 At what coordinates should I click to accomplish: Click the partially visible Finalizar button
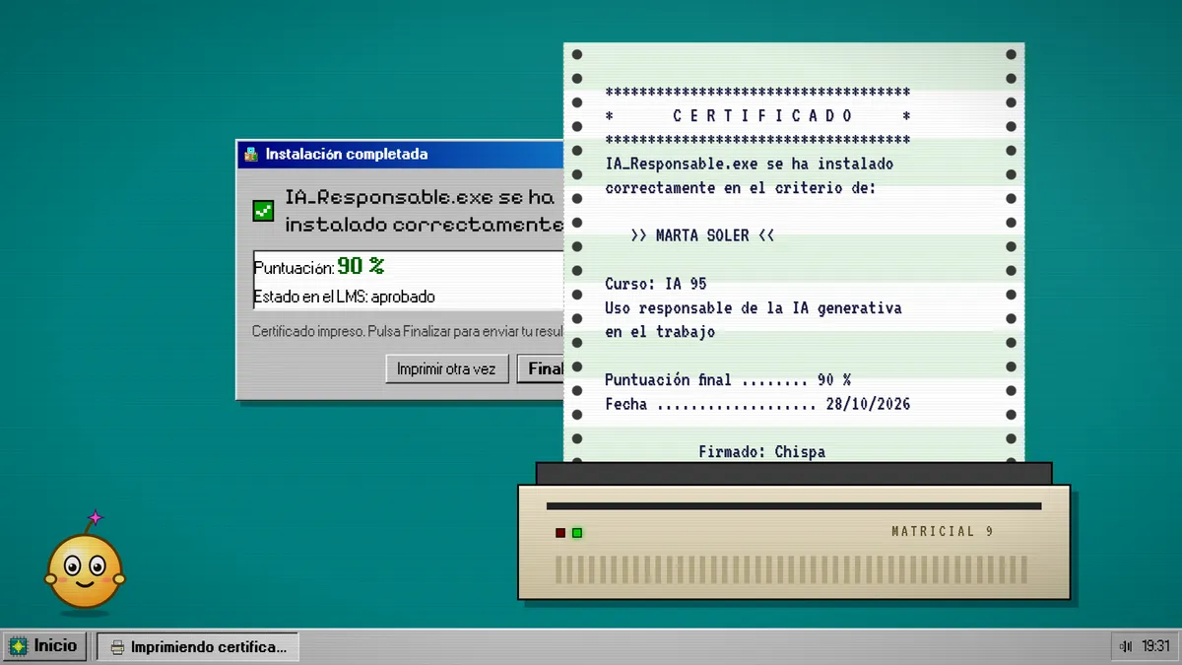540,368
